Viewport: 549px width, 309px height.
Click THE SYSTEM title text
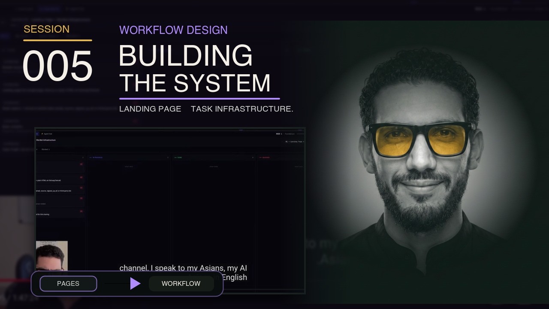pos(195,83)
